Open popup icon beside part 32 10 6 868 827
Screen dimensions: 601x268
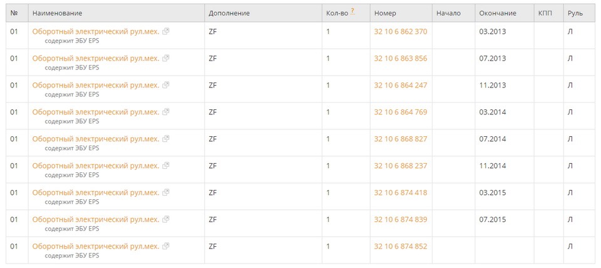[165, 139]
